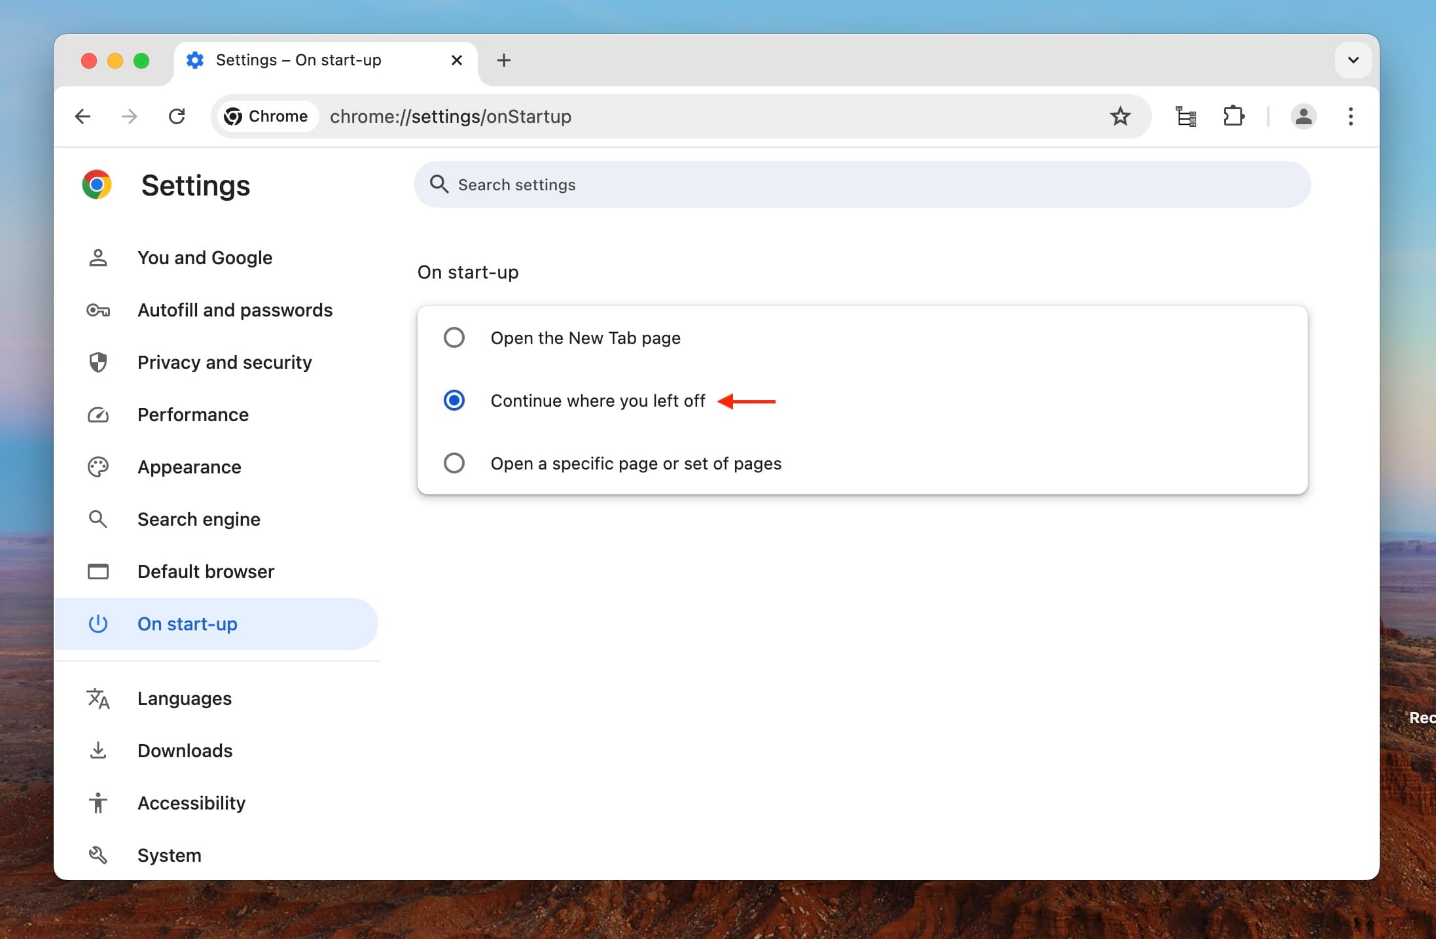
Task: Open the Extensions puzzle icon
Action: [1233, 116]
